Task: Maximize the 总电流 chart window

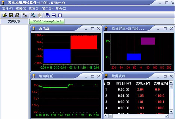Action: click(92, 28)
